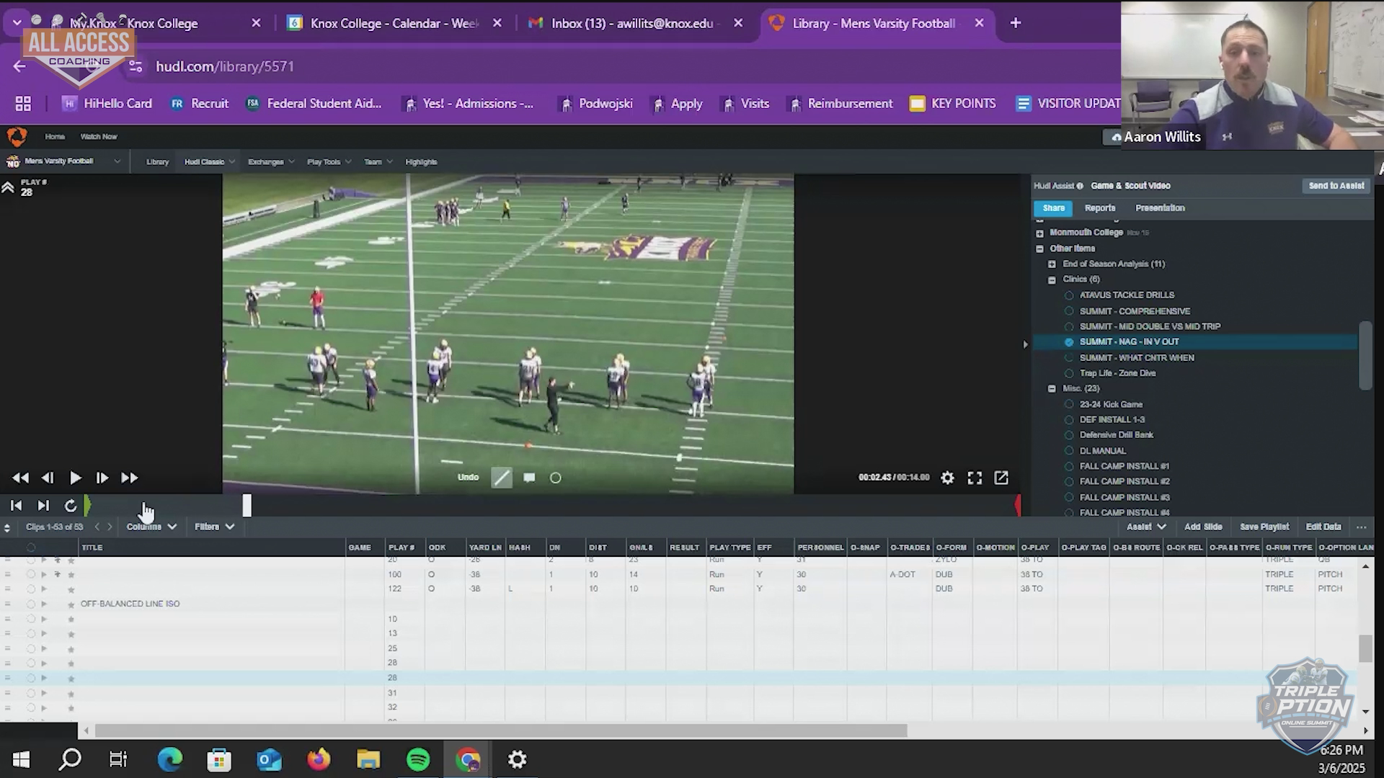Fast forward the video with double-right arrow
1384x778 pixels.
[x=129, y=478]
